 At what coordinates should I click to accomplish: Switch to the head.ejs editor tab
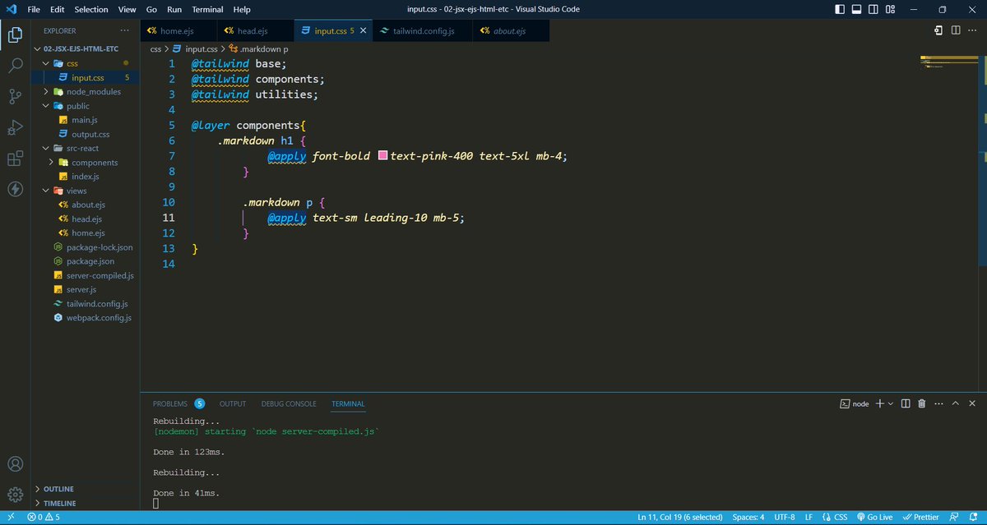pos(255,30)
